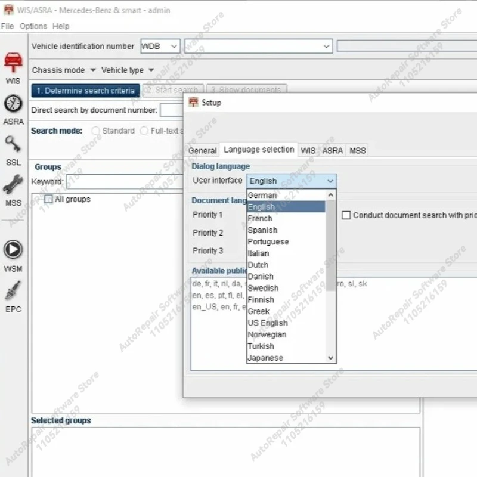This screenshot has height=477, width=477.
Task: Select the Standard search mode radio button
Action: pos(95,131)
